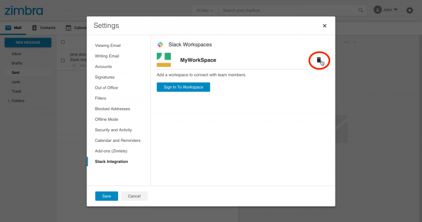422x222 pixels.
Task: Open Security and Activity settings
Action: point(113,130)
